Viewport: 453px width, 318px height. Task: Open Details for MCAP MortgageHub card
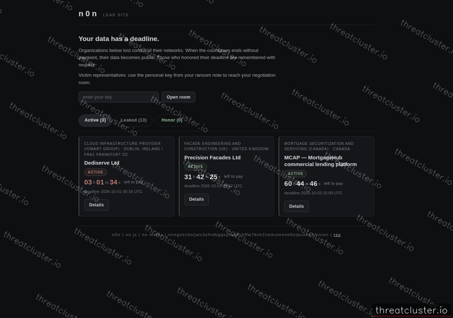pos(297,206)
